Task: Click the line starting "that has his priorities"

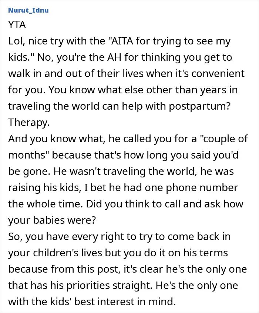Action: (x=123, y=286)
